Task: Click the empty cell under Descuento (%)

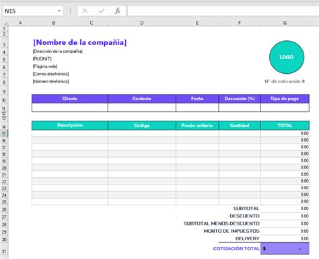Action: [240, 107]
